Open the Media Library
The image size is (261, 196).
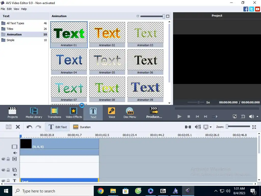pos(34,113)
